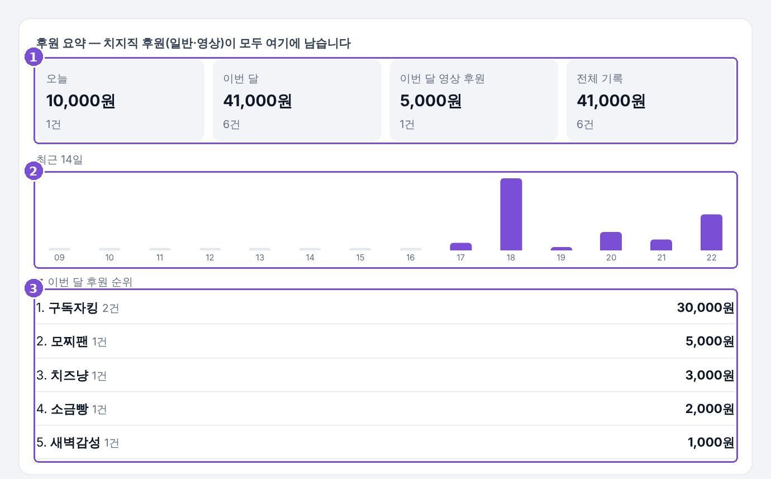This screenshot has height=479, width=771.
Task: Select the donor name 구독자킹
Action: pyautogui.click(x=73, y=308)
